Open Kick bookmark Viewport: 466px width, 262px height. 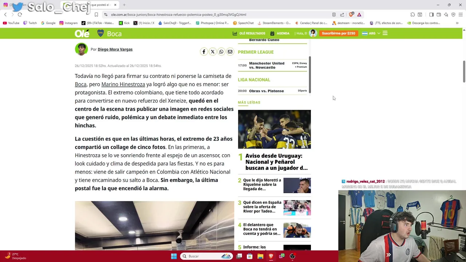click(x=124, y=23)
